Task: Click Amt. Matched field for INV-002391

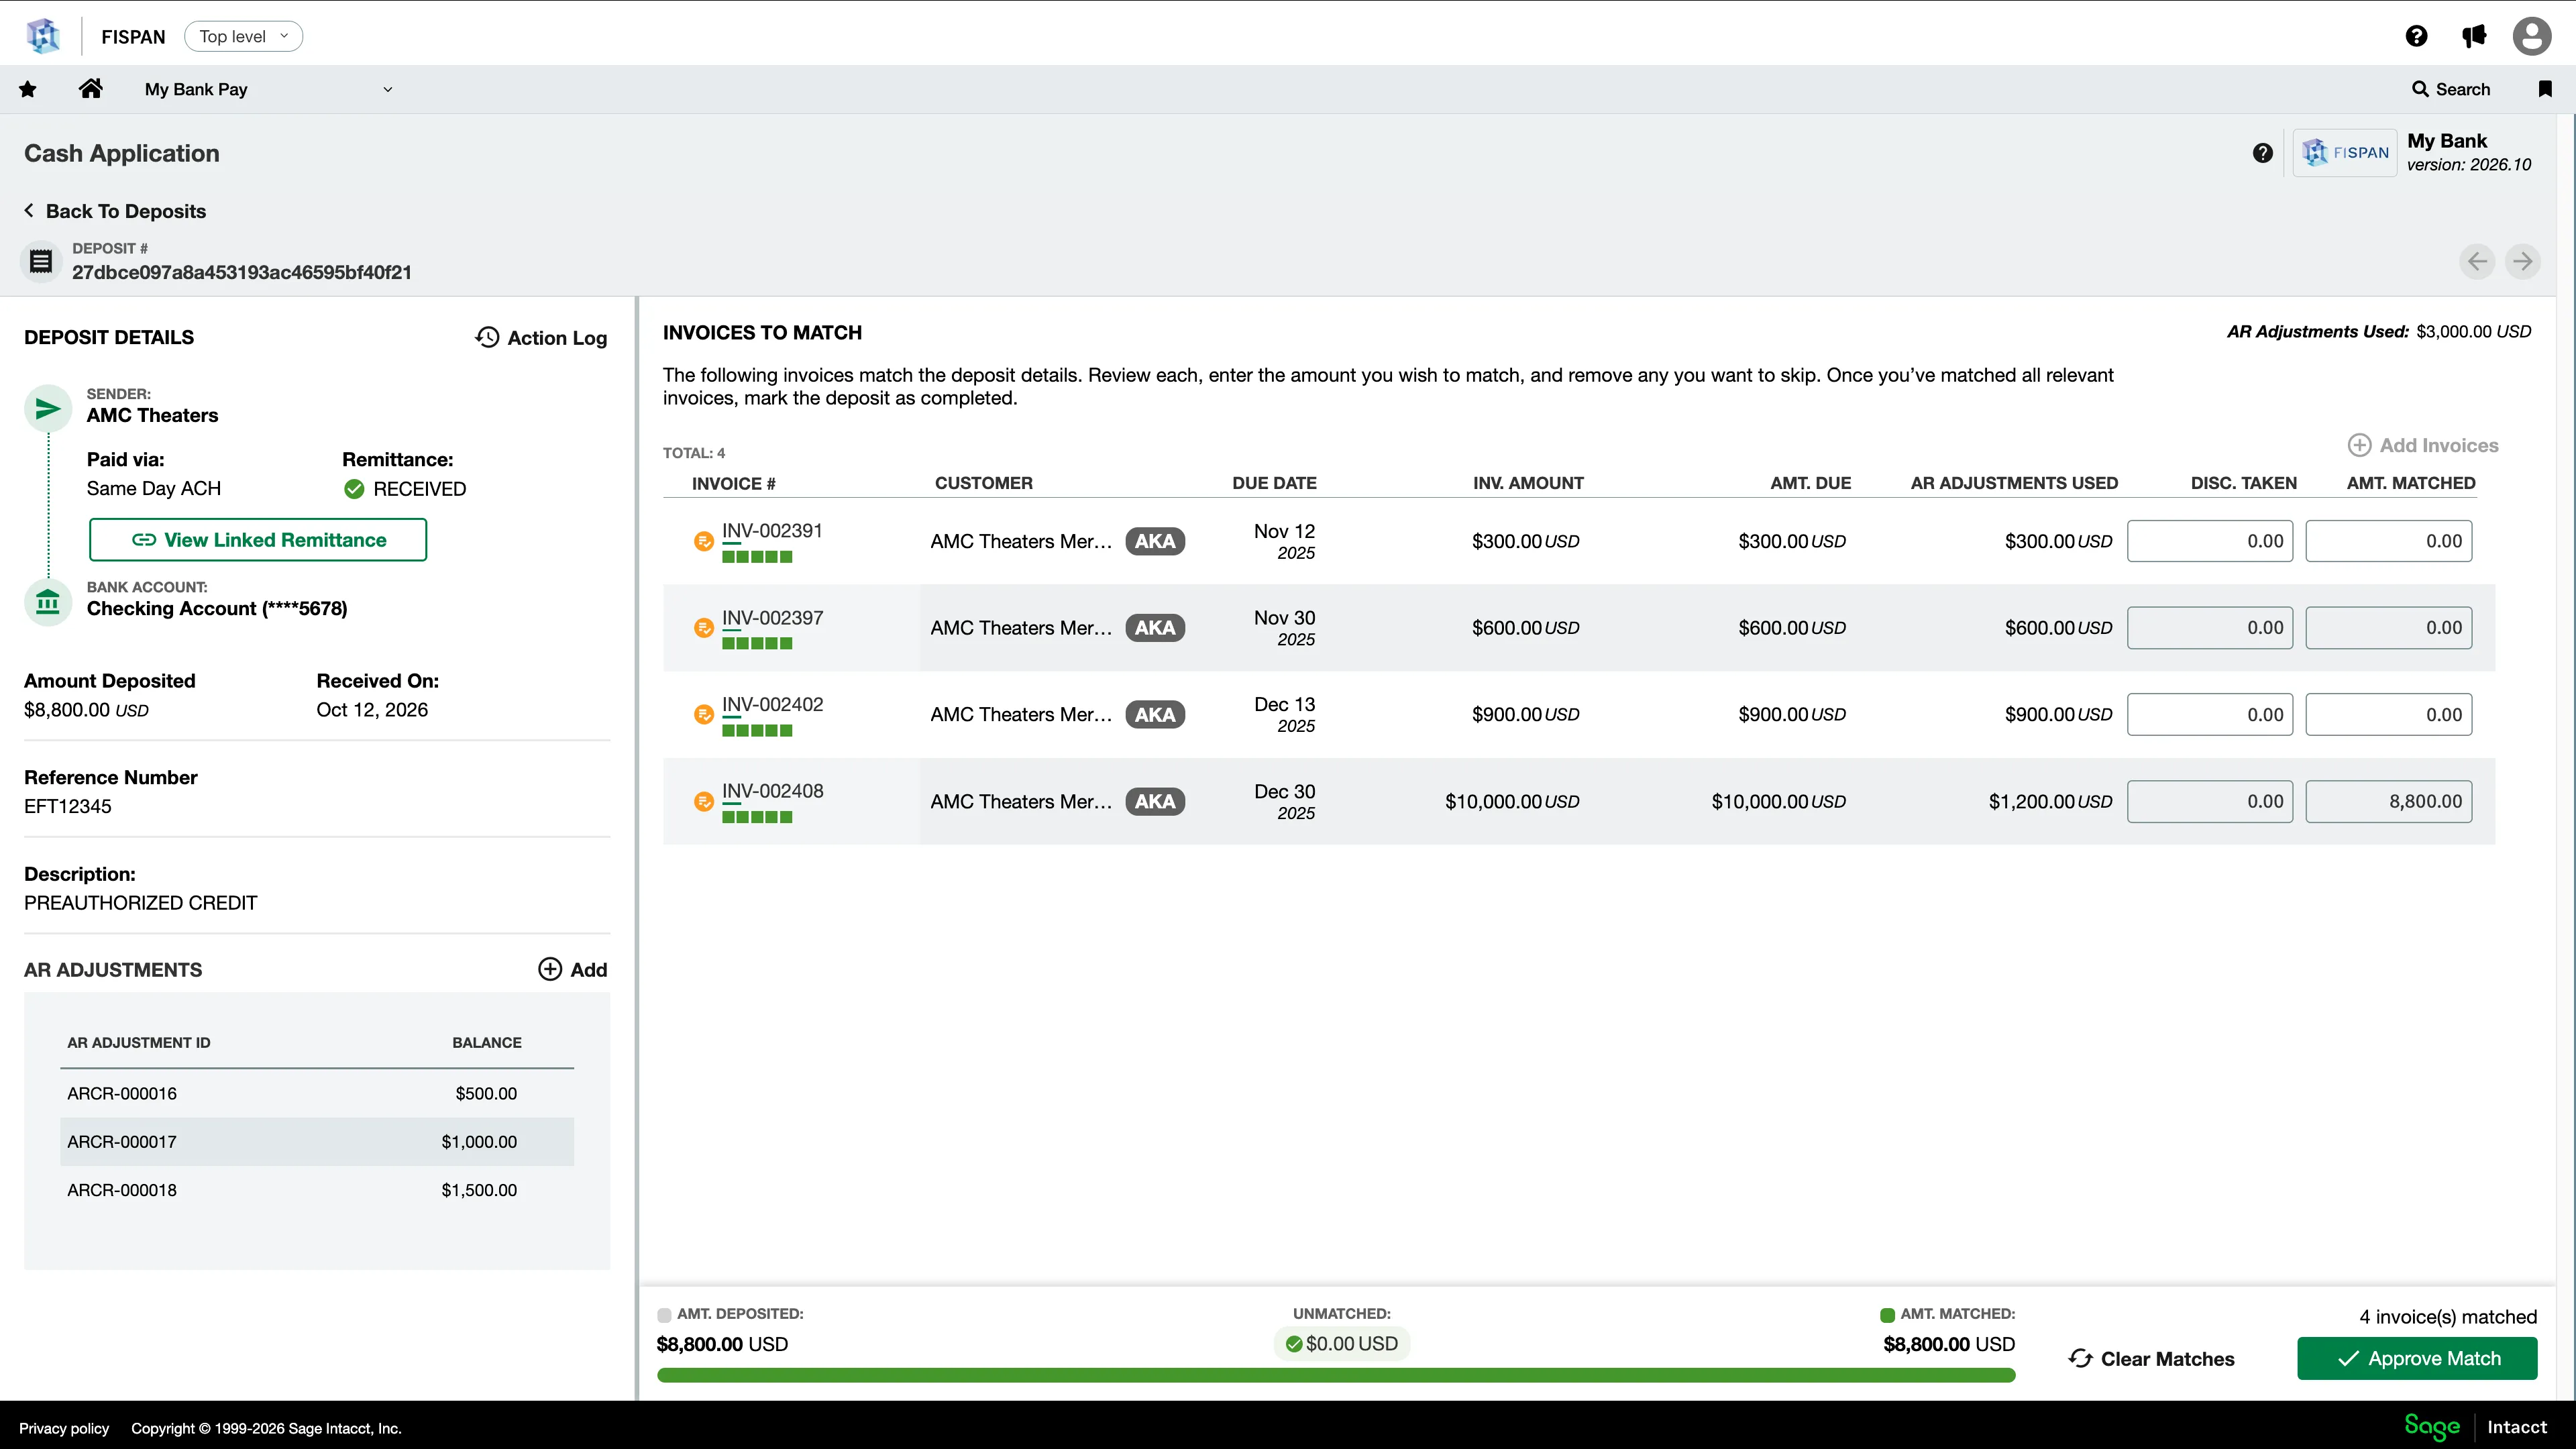Action: 2389,541
